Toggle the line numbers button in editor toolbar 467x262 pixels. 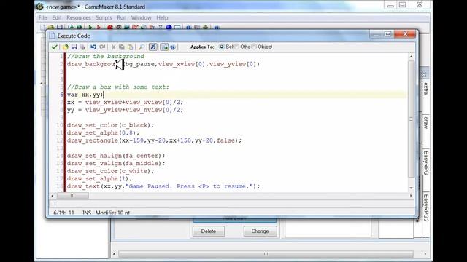click(153, 47)
